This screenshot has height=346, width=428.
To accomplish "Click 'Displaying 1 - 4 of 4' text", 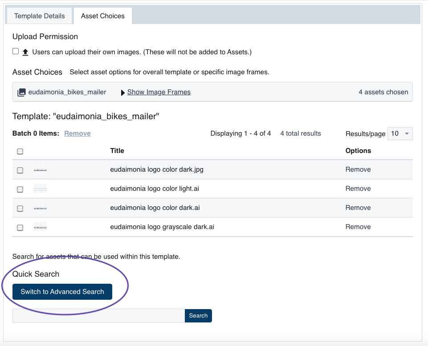I will 240,133.
